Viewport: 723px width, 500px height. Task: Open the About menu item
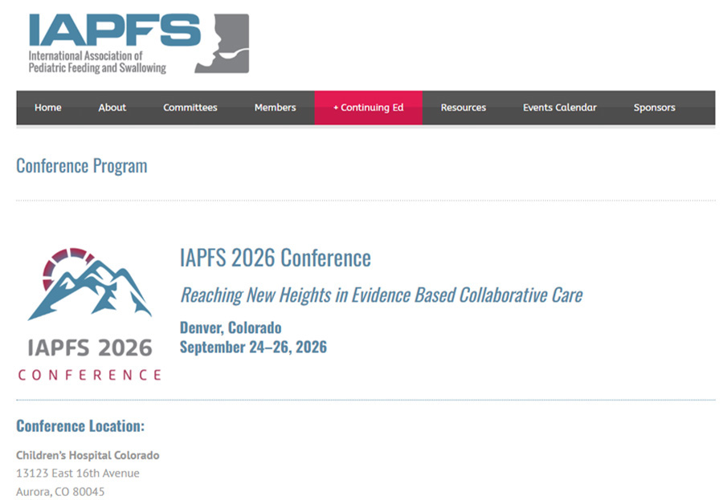112,108
